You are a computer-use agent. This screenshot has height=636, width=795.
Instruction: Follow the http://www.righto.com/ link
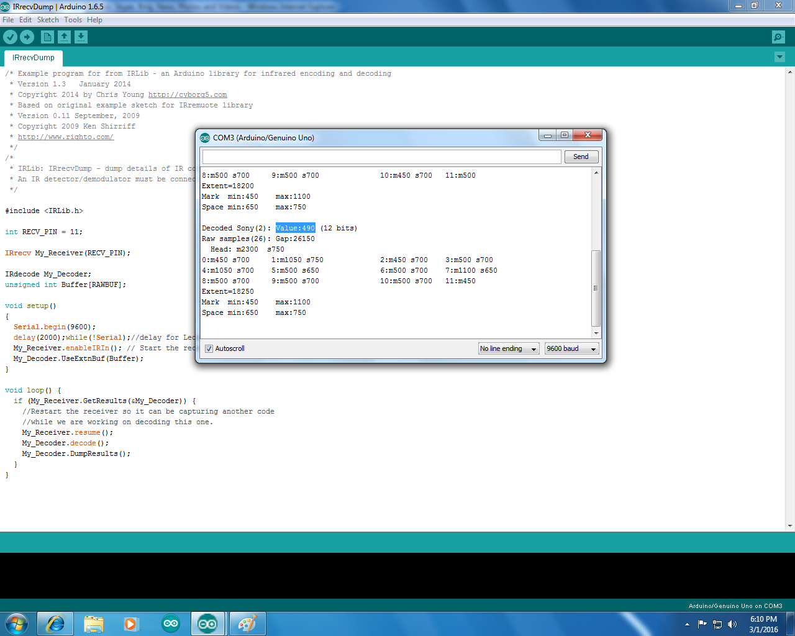click(x=66, y=137)
